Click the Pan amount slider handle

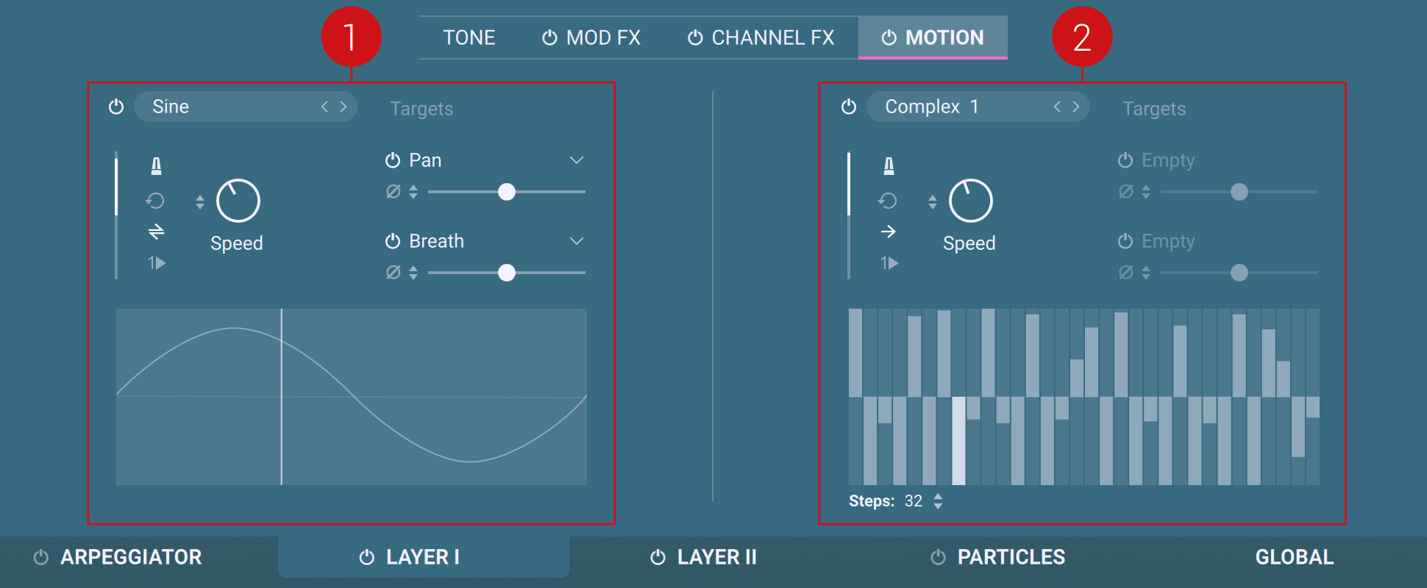[507, 192]
